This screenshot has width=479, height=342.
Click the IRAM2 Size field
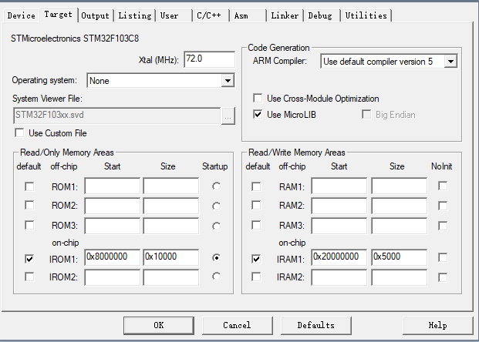(400, 277)
